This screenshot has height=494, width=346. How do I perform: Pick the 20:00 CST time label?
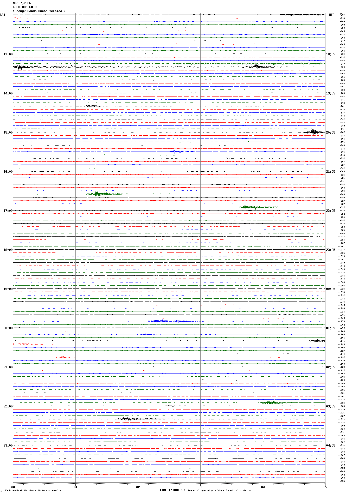coord(8,328)
